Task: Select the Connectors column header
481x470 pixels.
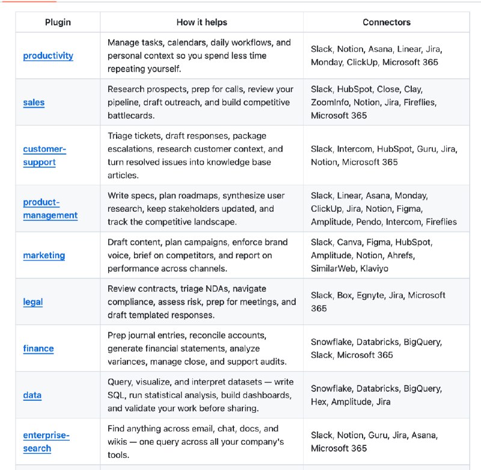Action: click(x=387, y=22)
